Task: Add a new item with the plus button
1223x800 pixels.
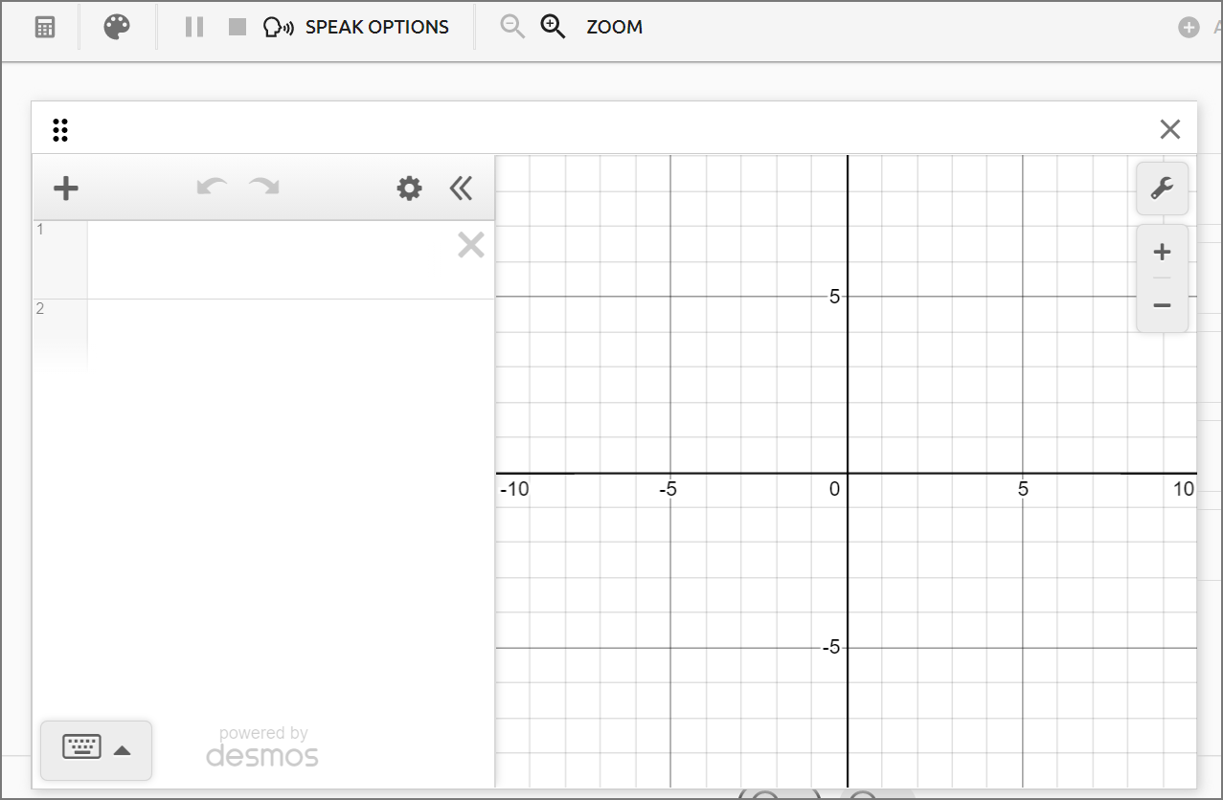Action: click(66, 188)
